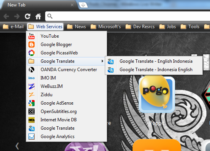Open the News bookmarks folder
This screenshot has height=151, width=210.
[x=76, y=27]
